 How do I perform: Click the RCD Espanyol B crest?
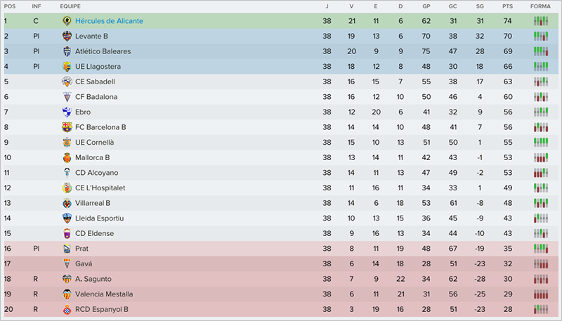tap(67, 309)
